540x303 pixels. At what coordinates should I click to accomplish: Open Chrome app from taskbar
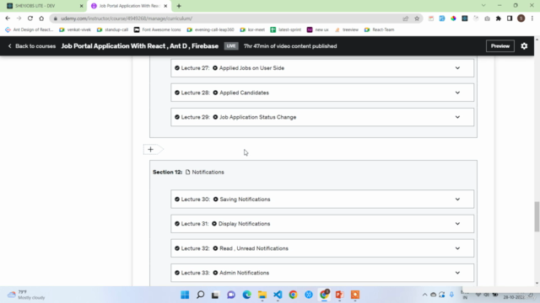(x=293, y=295)
